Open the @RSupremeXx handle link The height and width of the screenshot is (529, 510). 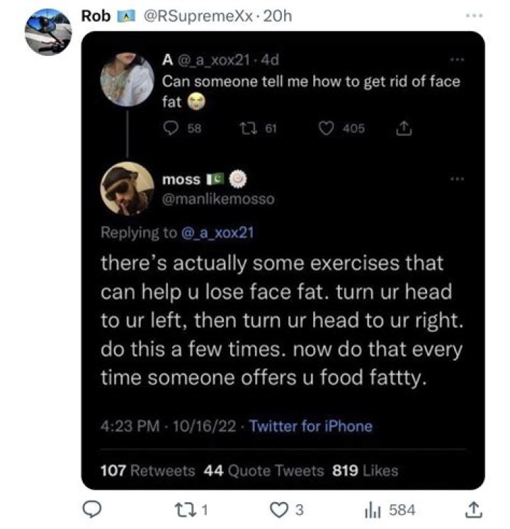198,16
